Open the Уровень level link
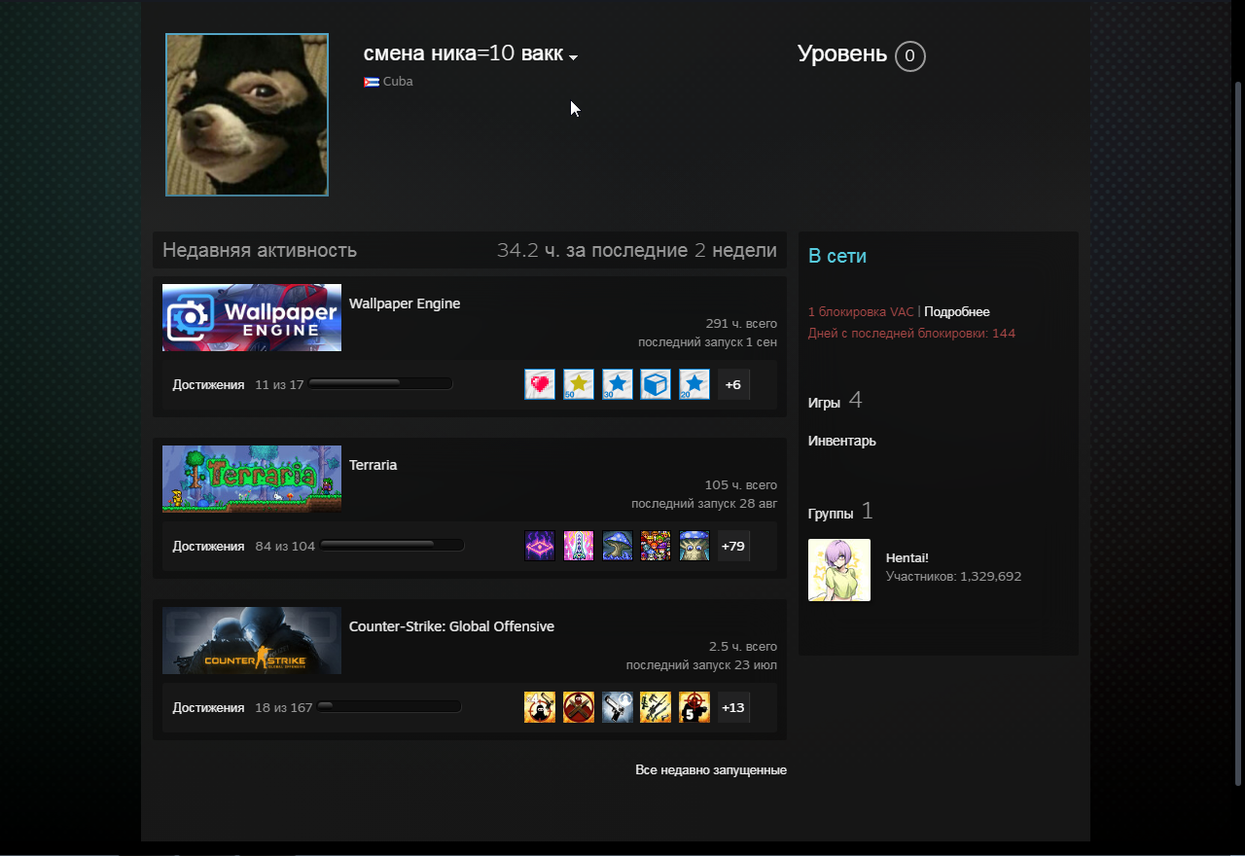 pos(842,54)
